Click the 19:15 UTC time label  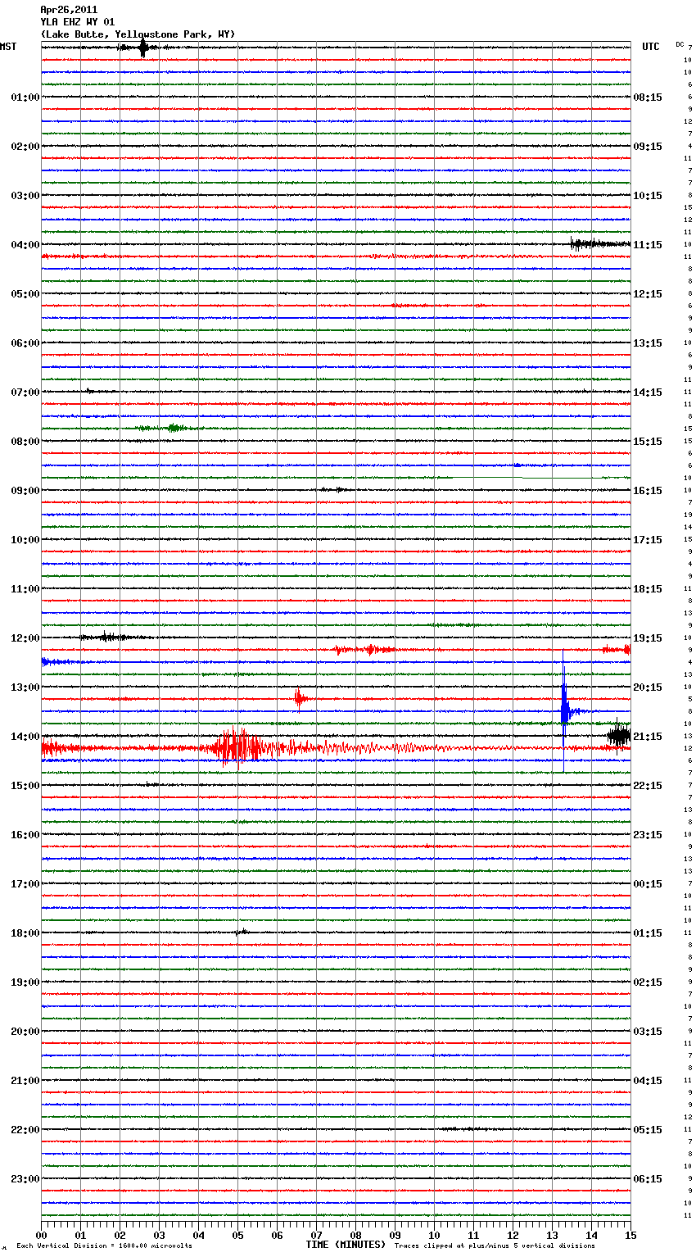point(648,638)
